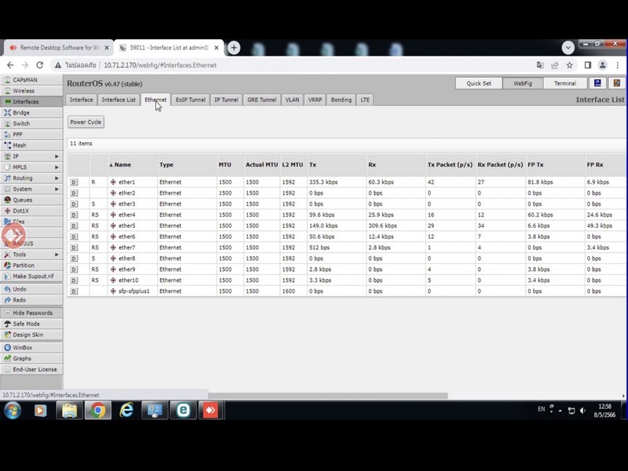Viewport: 628px width, 471px height.
Task: Click Redo in the sidebar
Action: point(31,300)
